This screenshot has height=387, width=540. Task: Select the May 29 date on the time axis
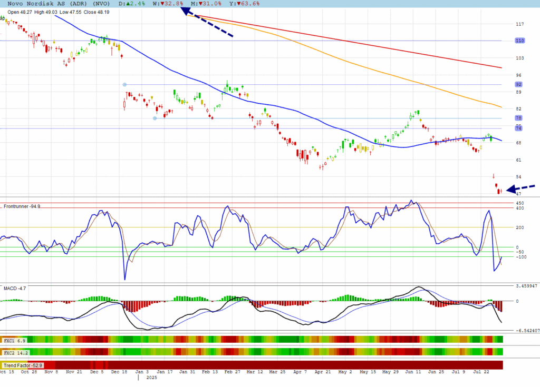point(391,372)
